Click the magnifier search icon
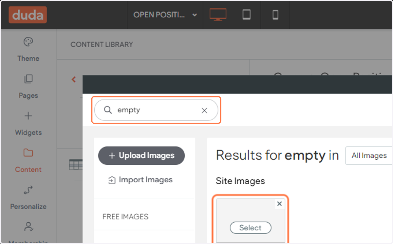The image size is (393, 244). [x=108, y=110]
